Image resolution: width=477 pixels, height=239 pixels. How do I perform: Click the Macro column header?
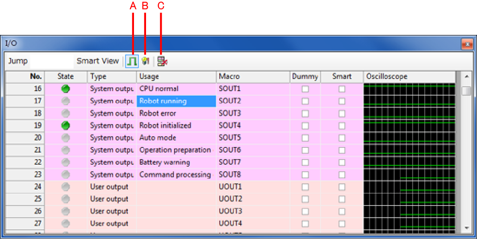pos(253,76)
